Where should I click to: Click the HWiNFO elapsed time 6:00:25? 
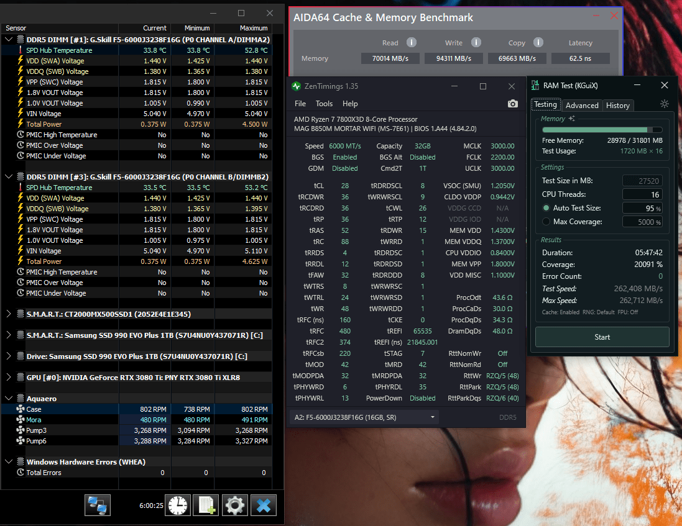click(151, 505)
